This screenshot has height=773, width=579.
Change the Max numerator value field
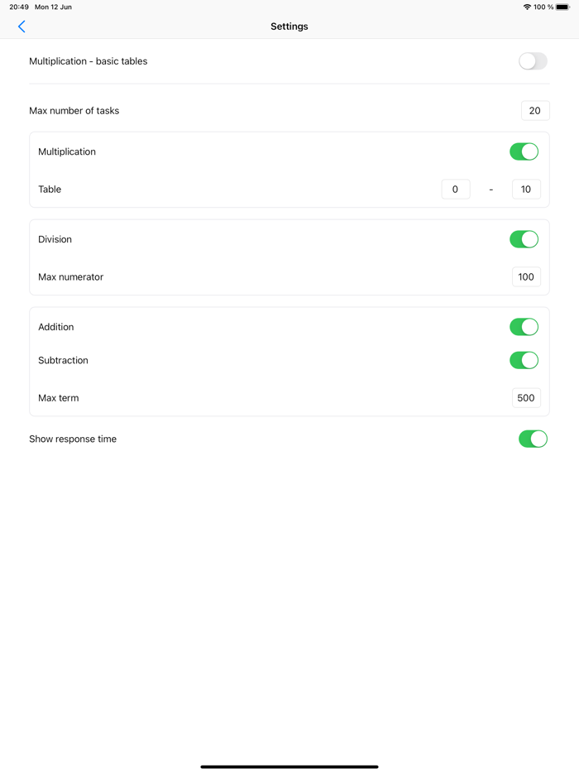click(x=526, y=277)
